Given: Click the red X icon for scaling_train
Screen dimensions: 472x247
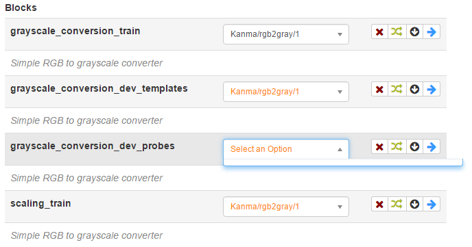Looking at the screenshot, I should (x=379, y=205).
